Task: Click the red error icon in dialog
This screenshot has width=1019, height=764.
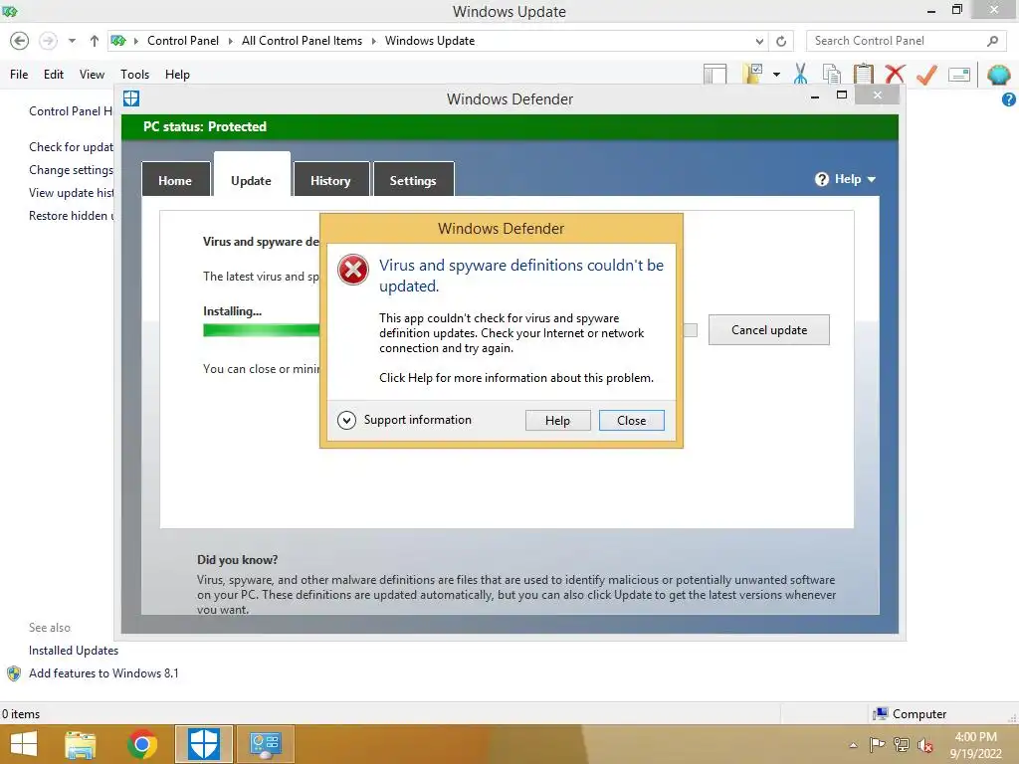Action: (x=353, y=270)
